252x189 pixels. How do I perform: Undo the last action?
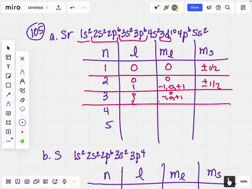coord(72,8)
